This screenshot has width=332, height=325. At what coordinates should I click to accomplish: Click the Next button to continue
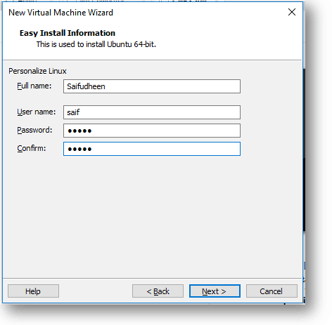[215, 291]
